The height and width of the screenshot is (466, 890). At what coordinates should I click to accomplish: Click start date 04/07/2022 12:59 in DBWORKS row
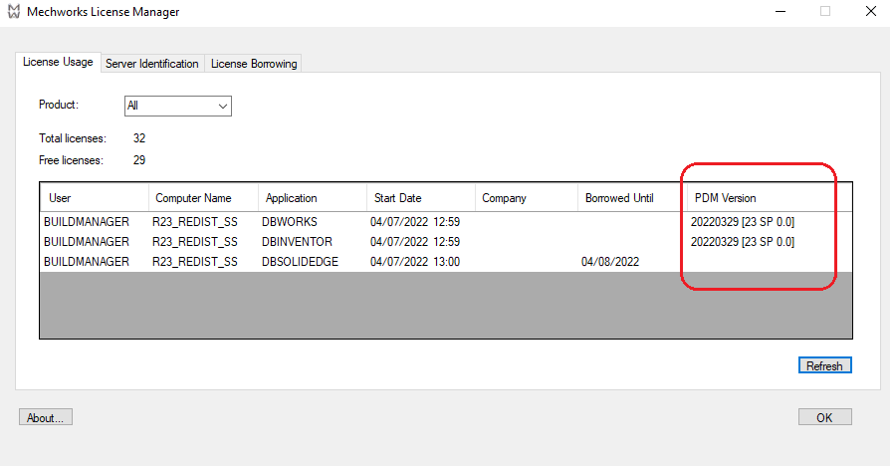coord(415,222)
